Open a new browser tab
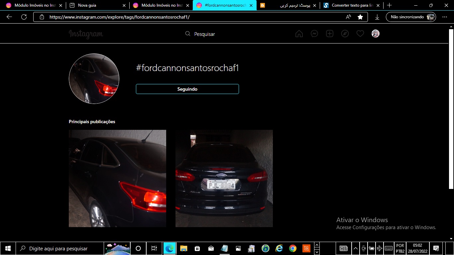The width and height of the screenshot is (454, 255). 390,5
